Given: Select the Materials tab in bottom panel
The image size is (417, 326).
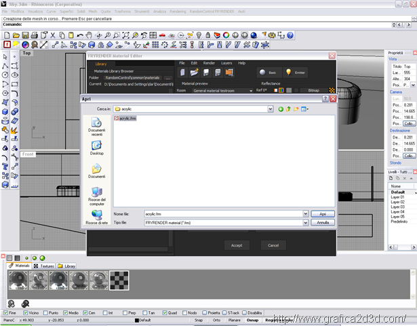Looking at the screenshot, I should pyautogui.click(x=19, y=266).
